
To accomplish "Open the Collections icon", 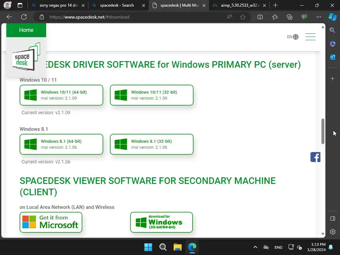I will pos(290,17).
